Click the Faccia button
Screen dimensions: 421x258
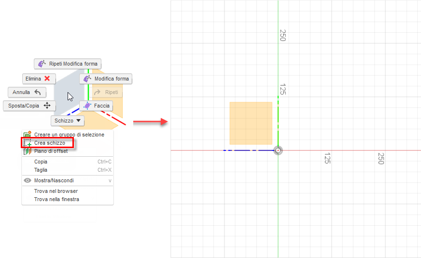96,106
